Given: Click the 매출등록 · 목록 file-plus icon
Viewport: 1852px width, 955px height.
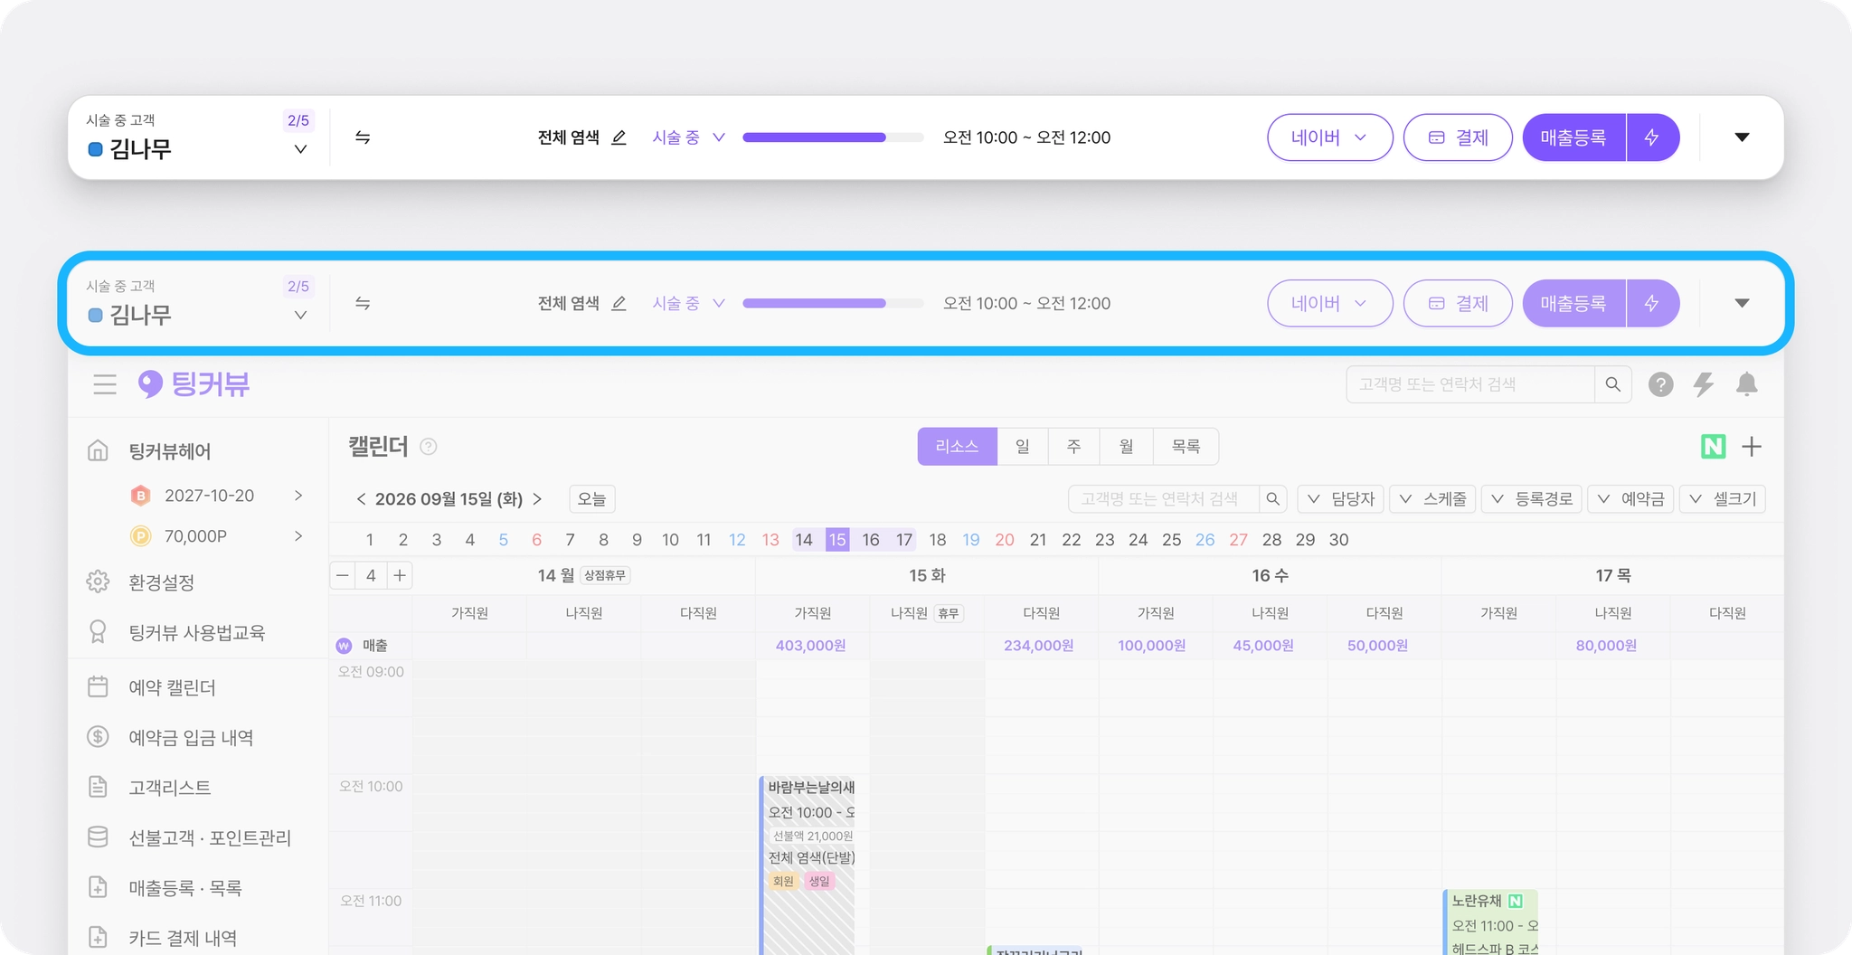Looking at the screenshot, I should coord(98,887).
